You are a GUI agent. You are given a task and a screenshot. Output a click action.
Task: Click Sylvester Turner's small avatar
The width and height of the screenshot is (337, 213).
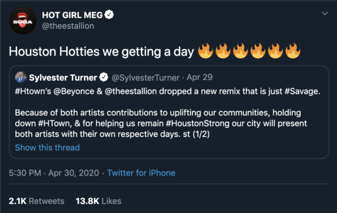(x=21, y=77)
